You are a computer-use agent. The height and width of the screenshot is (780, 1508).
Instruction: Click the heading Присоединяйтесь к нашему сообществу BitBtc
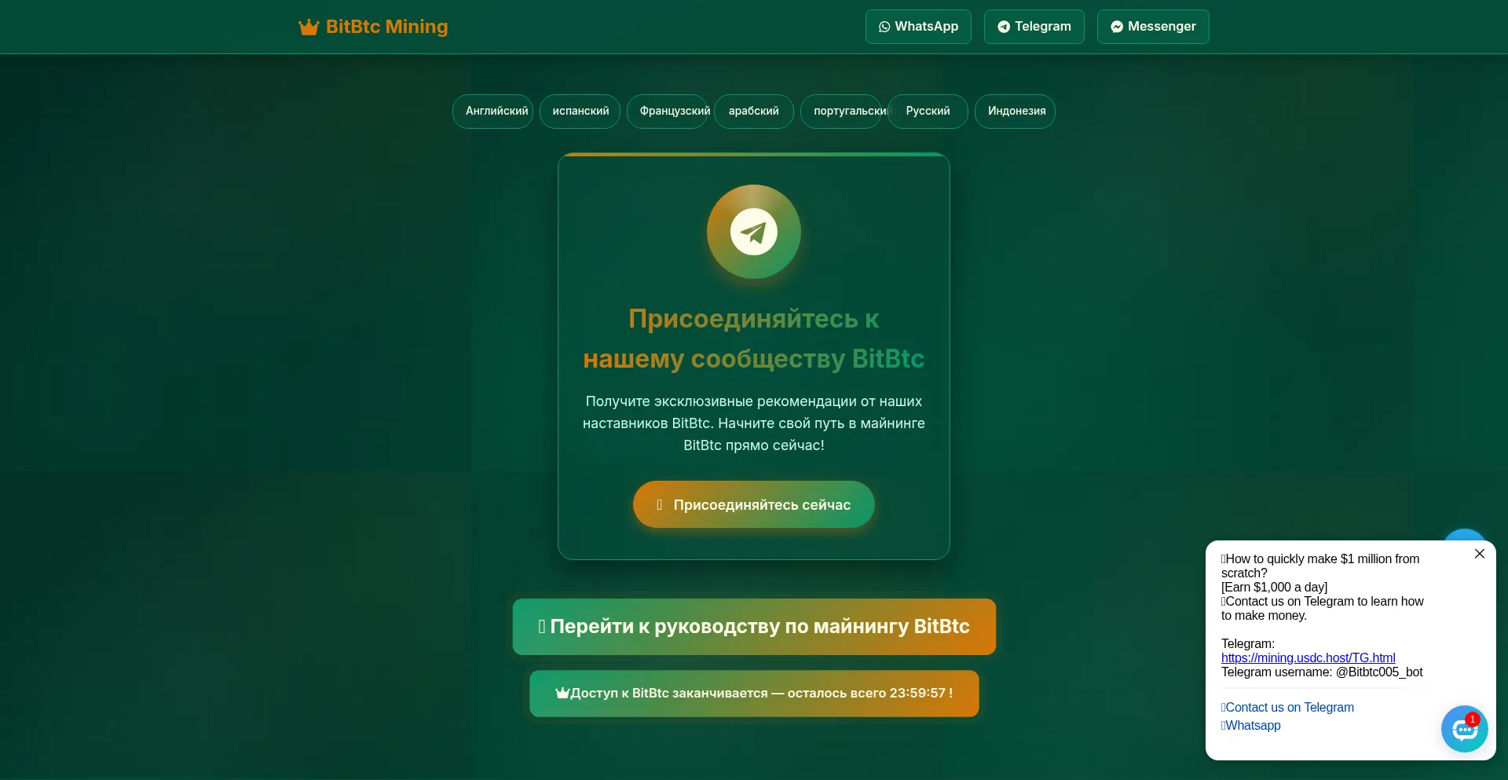pyautogui.click(x=754, y=339)
